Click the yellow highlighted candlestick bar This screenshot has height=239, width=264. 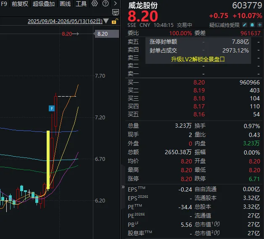coord(48,160)
